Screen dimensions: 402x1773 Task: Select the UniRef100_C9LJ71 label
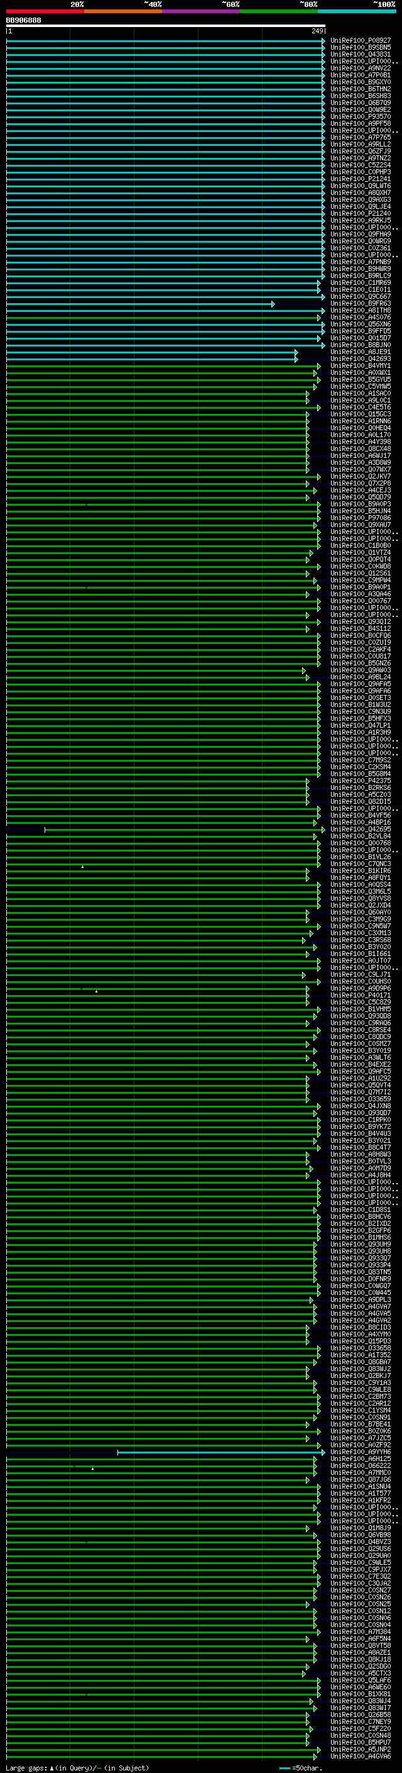(361, 975)
